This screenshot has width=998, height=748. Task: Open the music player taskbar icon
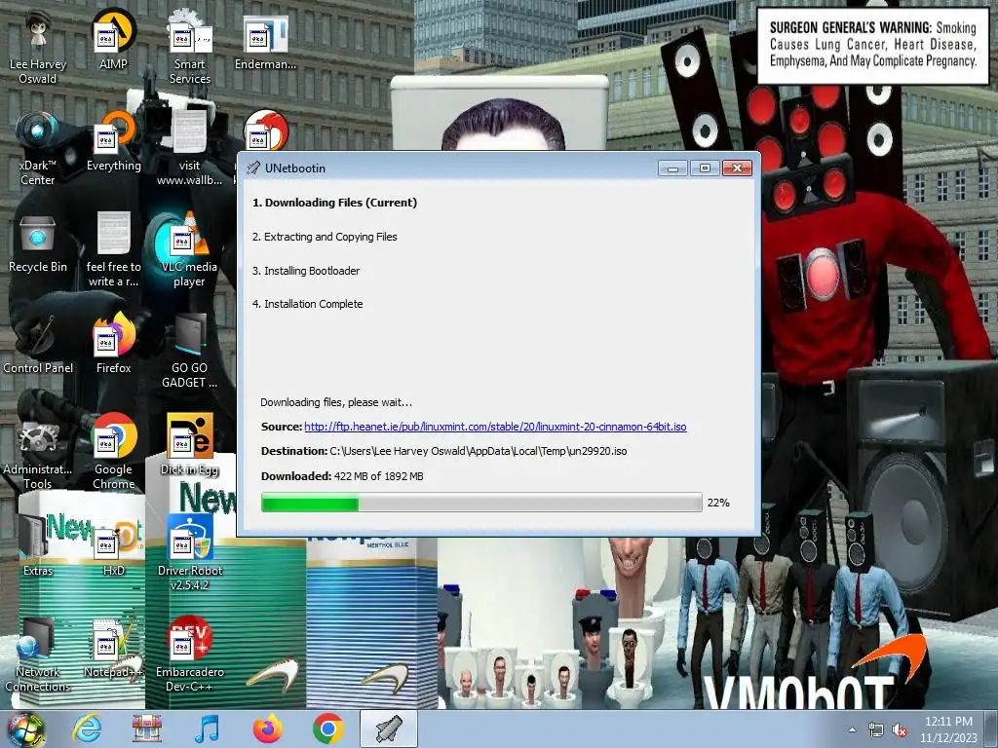tap(208, 729)
